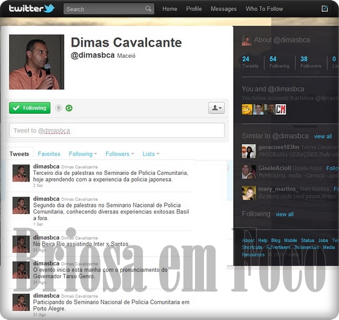The image size is (339, 320).
Task: Open the Mobile footer link
Action: [291, 240]
